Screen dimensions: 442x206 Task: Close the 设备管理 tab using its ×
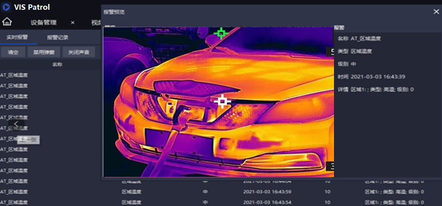[x=73, y=23]
